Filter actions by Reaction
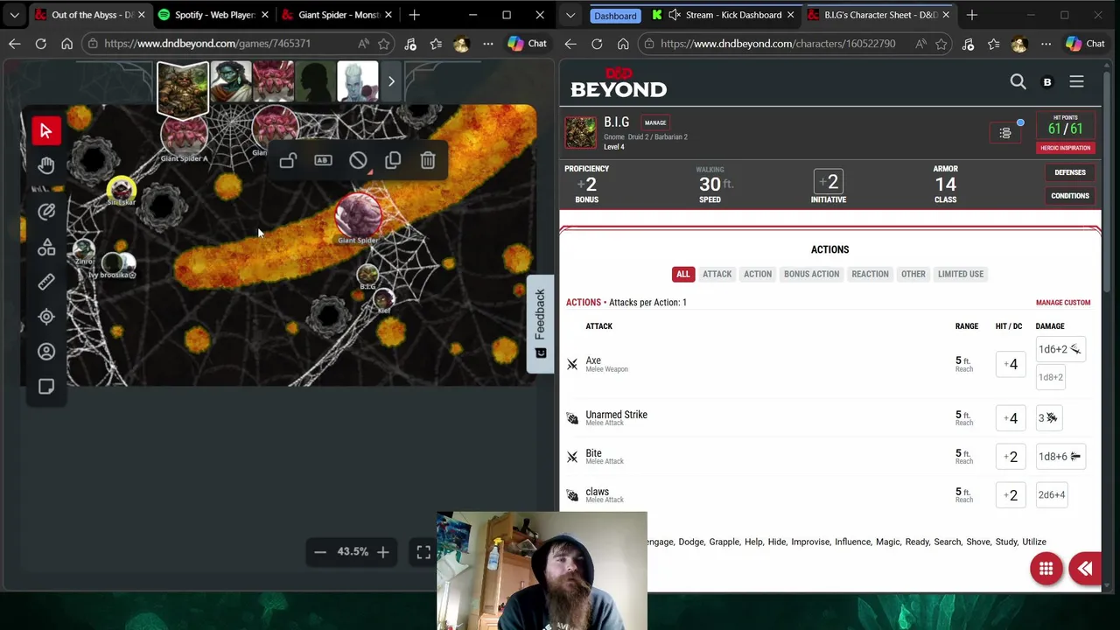This screenshot has height=630, width=1120. pos(870,274)
